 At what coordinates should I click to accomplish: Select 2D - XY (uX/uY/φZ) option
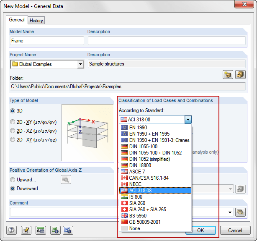[33, 140]
